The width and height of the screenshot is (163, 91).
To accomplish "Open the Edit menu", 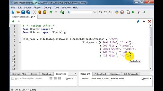I will click(20, 8).
